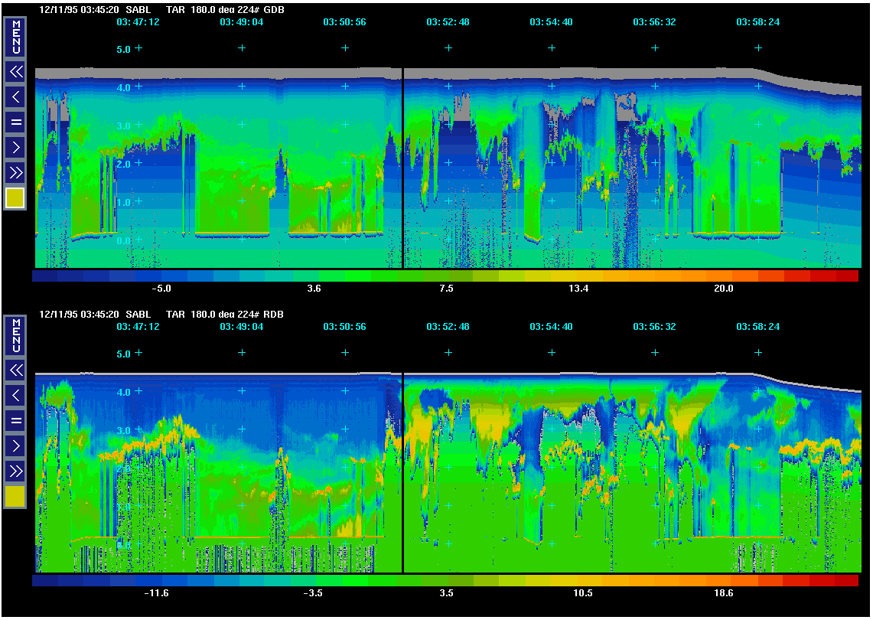Click the single-left step back arrow in top panel
873x620 pixels.
pyautogui.click(x=15, y=96)
